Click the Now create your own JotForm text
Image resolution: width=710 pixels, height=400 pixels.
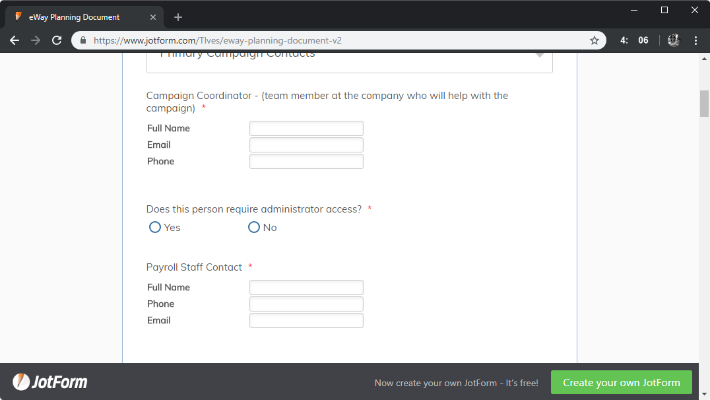coord(456,383)
